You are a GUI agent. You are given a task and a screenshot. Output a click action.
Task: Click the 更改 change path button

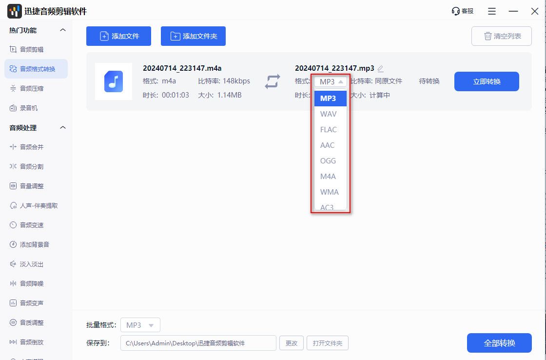pos(292,343)
